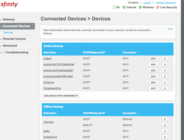Click the Logout link
This screenshot has width=184, height=140.
pyautogui.click(x=147, y=3)
